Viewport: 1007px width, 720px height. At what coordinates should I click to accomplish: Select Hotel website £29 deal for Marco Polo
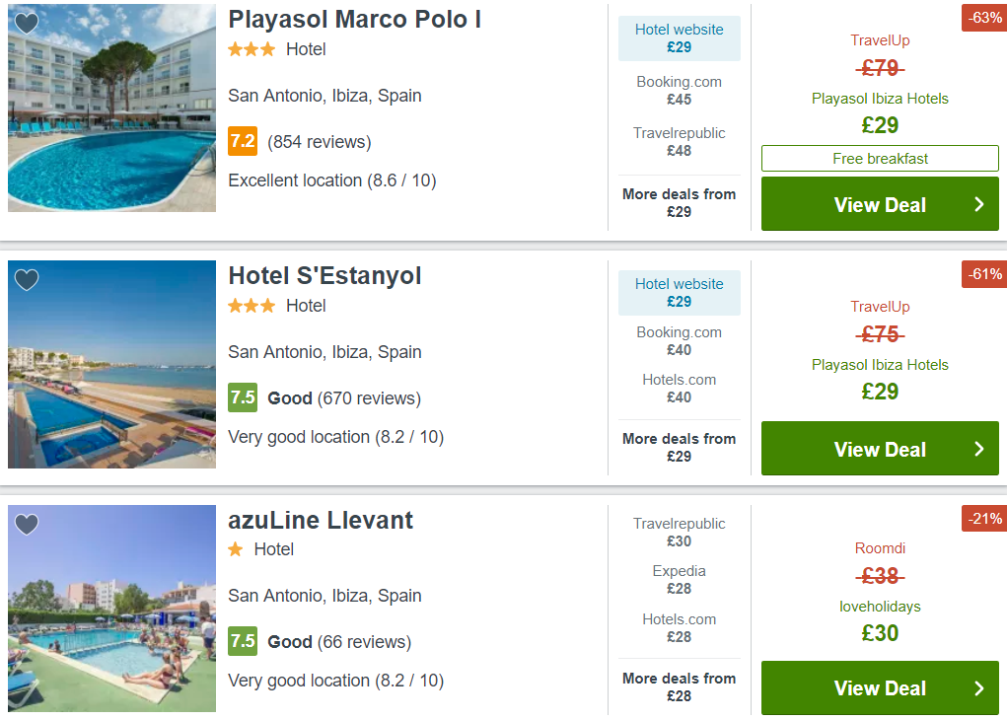(679, 38)
